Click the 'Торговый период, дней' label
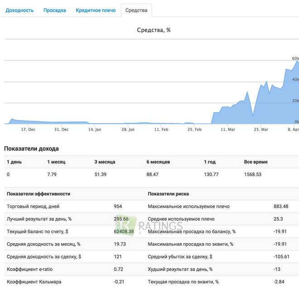The height and width of the screenshot is (287, 299). tap(33, 206)
